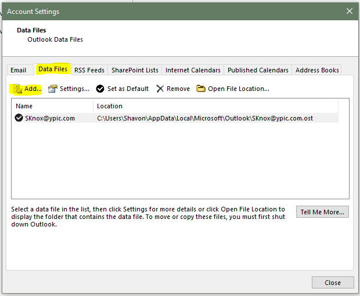Click the Set as Default label
The height and width of the screenshot is (296, 360).
(128, 89)
